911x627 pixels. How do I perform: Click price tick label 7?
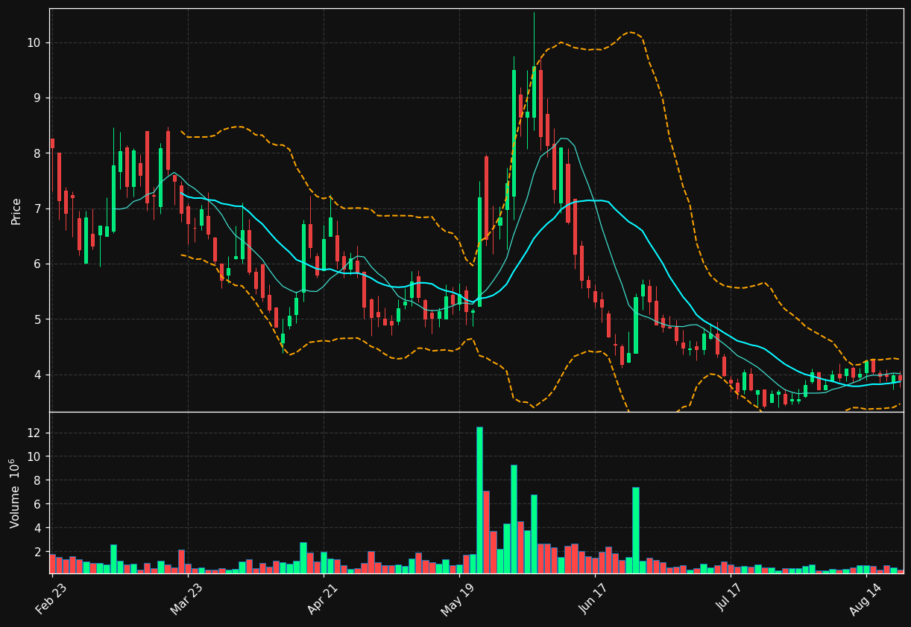point(37,209)
